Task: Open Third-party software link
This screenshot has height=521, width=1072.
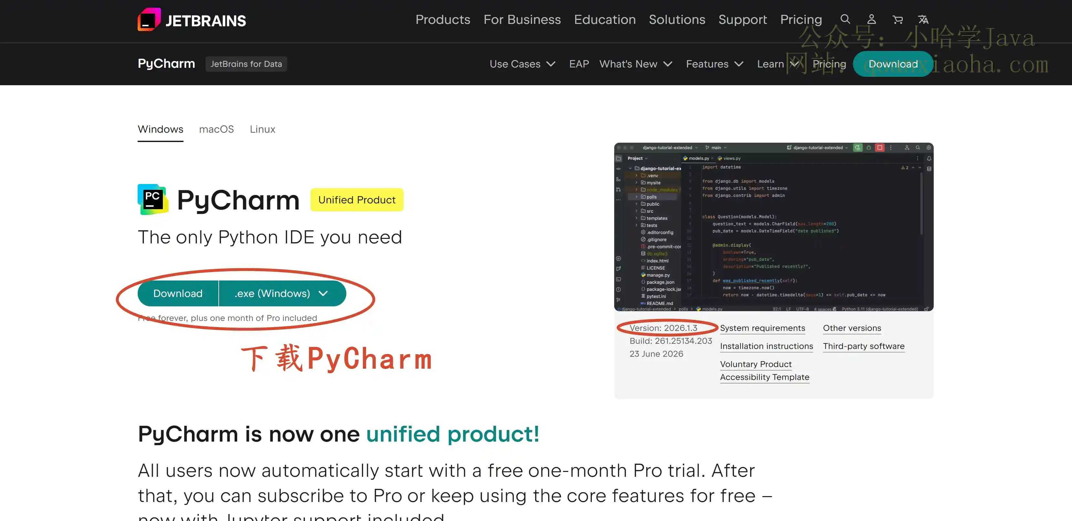Action: [x=864, y=346]
